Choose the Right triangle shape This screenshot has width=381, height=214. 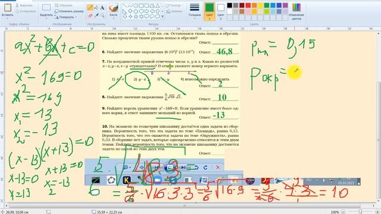tap(125, 11)
